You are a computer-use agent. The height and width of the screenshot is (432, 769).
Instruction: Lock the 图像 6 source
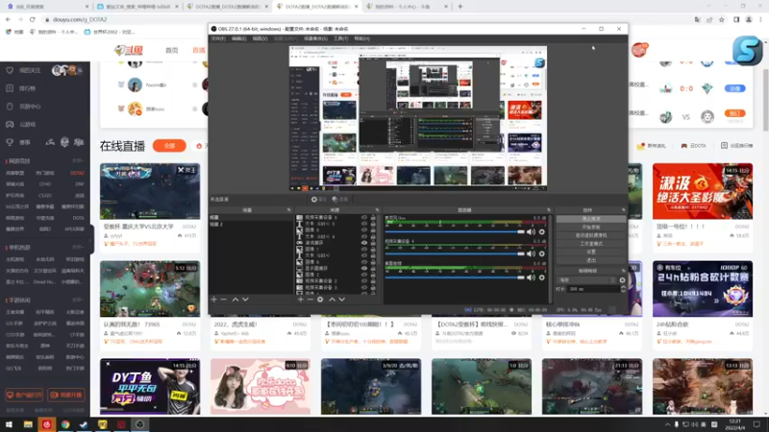373,262
